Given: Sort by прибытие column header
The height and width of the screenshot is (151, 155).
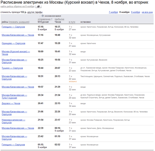Looking at the screenshot, I should click(59, 19).
